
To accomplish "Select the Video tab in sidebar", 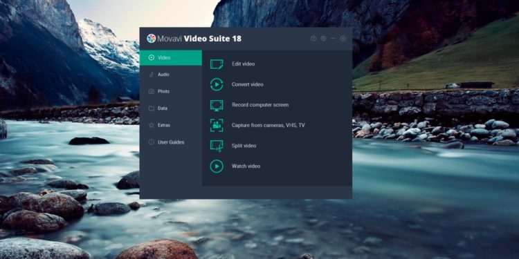I will tap(171, 57).
